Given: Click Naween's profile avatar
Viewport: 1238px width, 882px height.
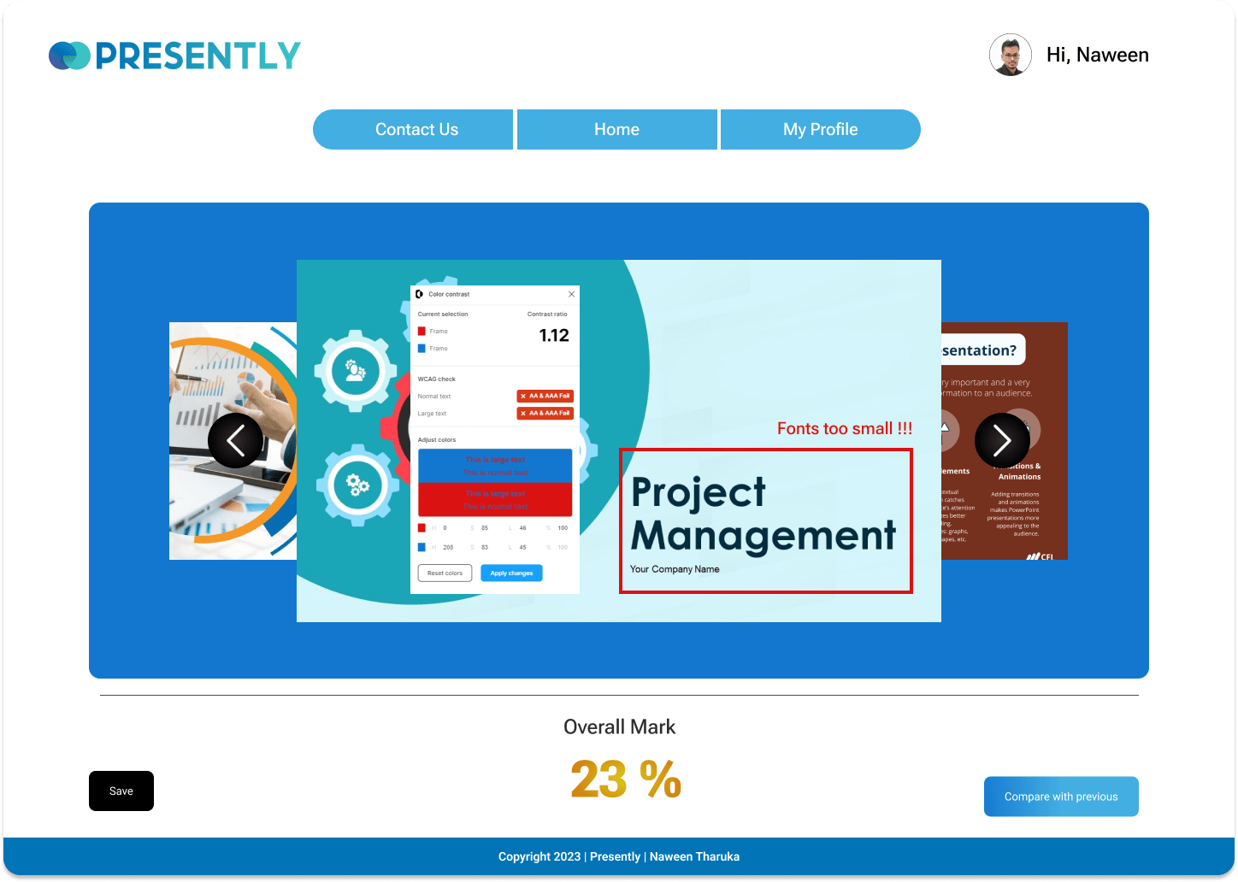Looking at the screenshot, I should click(x=1010, y=56).
